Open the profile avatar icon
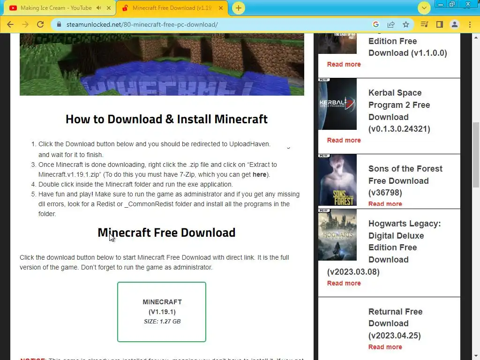 455,24
